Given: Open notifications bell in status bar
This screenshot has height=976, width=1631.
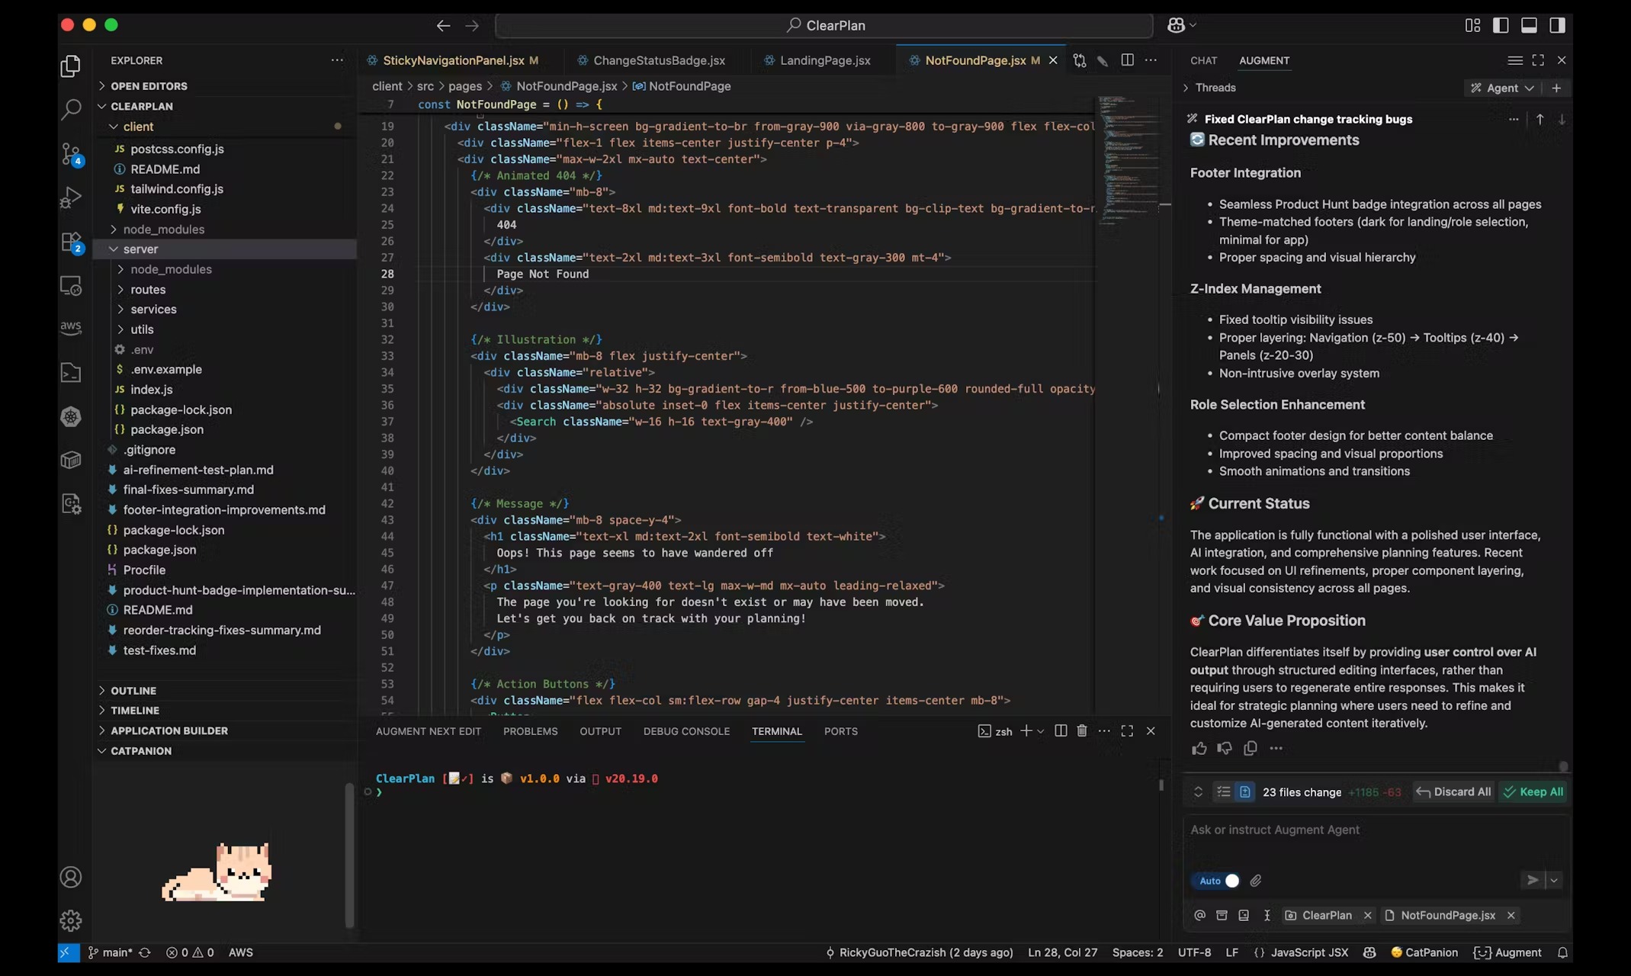Looking at the screenshot, I should point(1562,953).
